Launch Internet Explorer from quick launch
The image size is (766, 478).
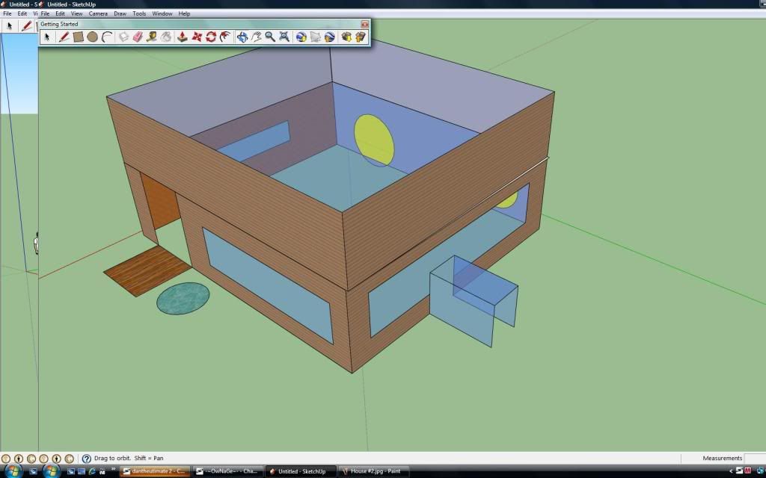coord(92,472)
